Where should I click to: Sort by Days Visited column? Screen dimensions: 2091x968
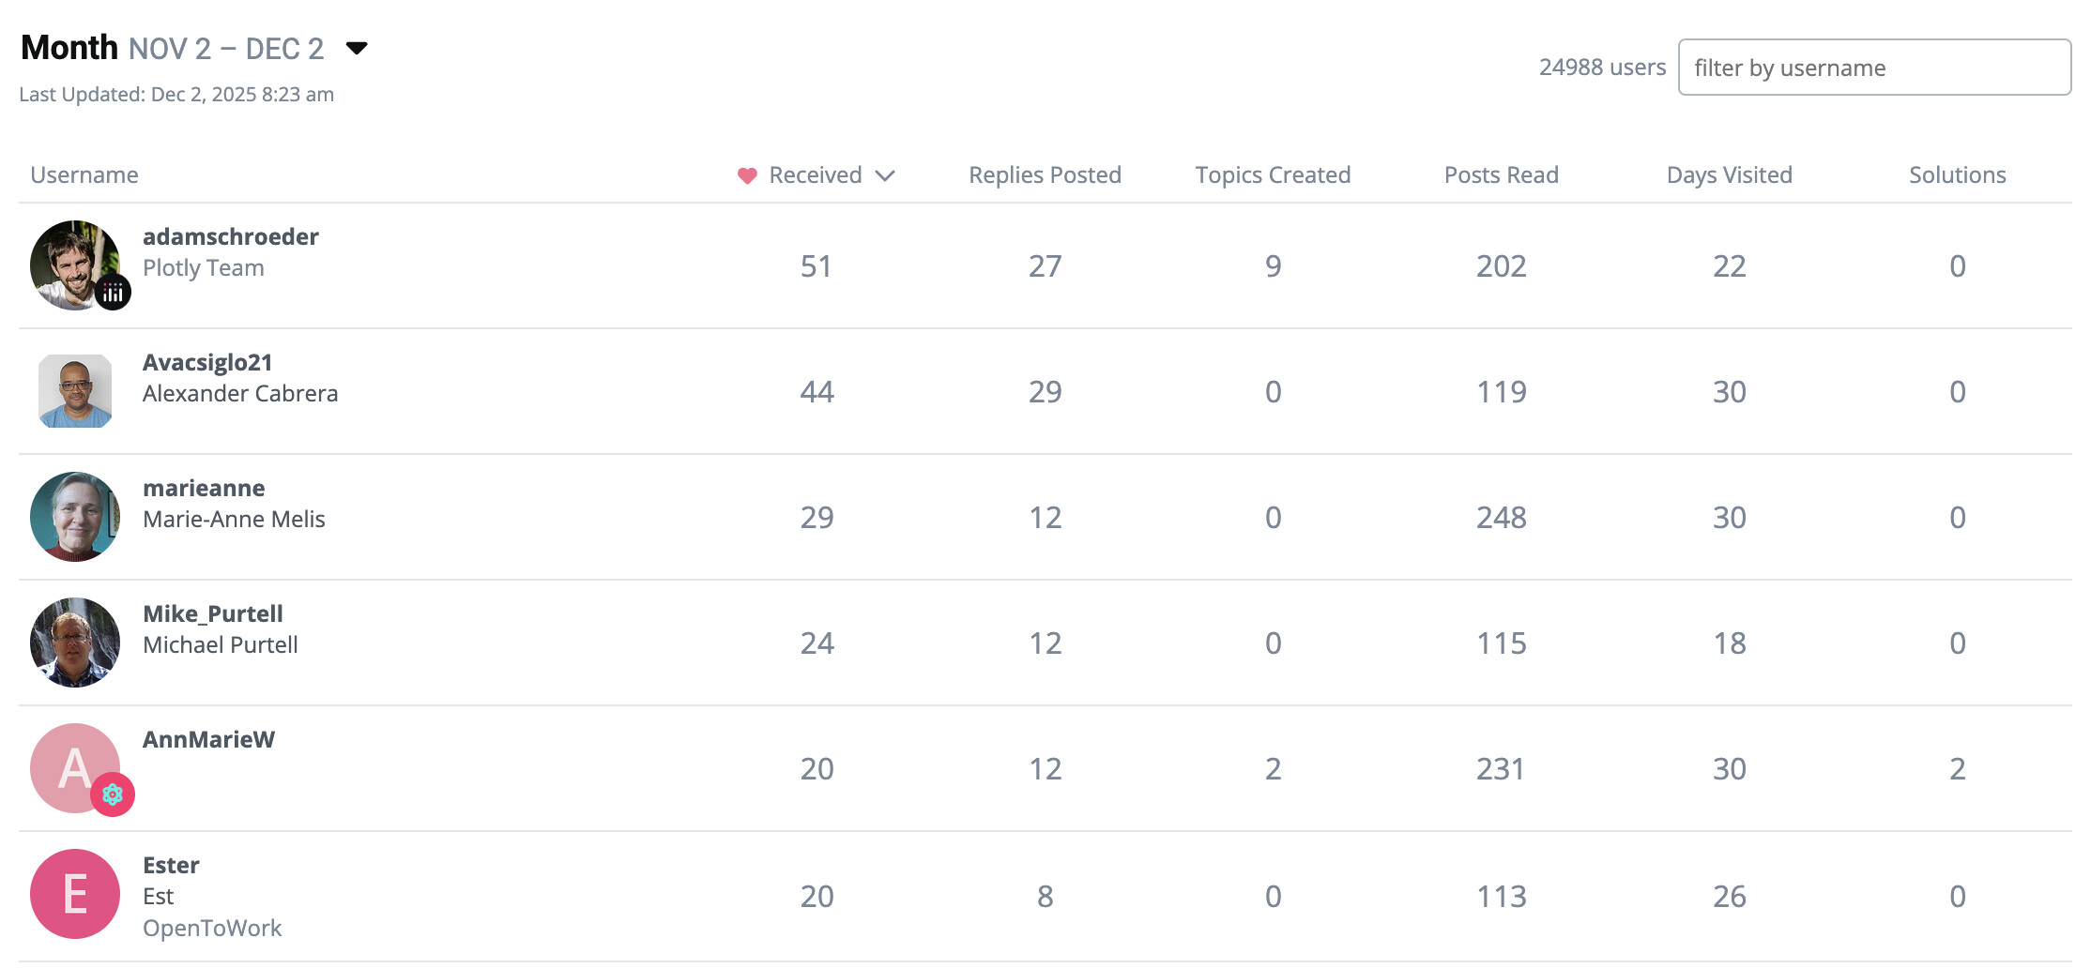tap(1729, 175)
